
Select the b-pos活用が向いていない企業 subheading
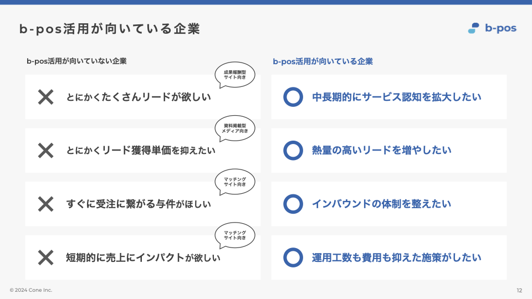(76, 61)
